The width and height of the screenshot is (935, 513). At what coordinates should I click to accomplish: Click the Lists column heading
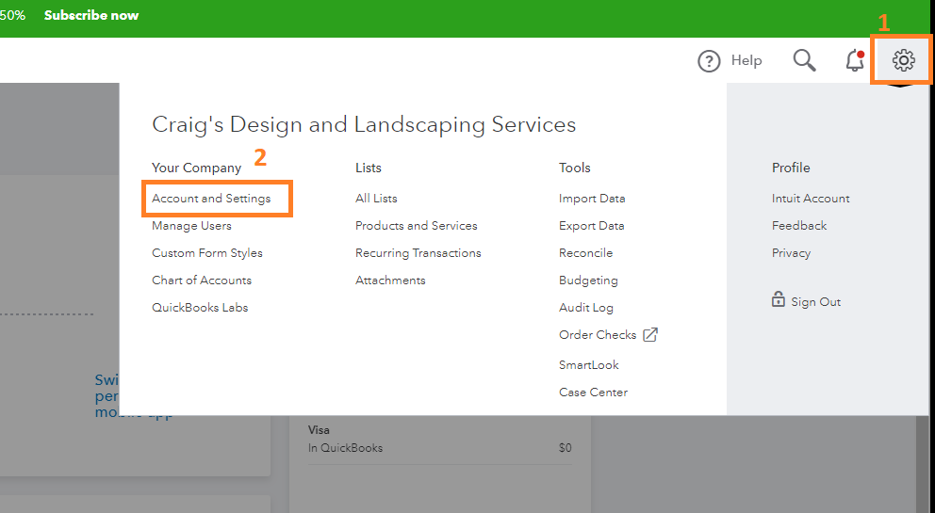(x=368, y=168)
